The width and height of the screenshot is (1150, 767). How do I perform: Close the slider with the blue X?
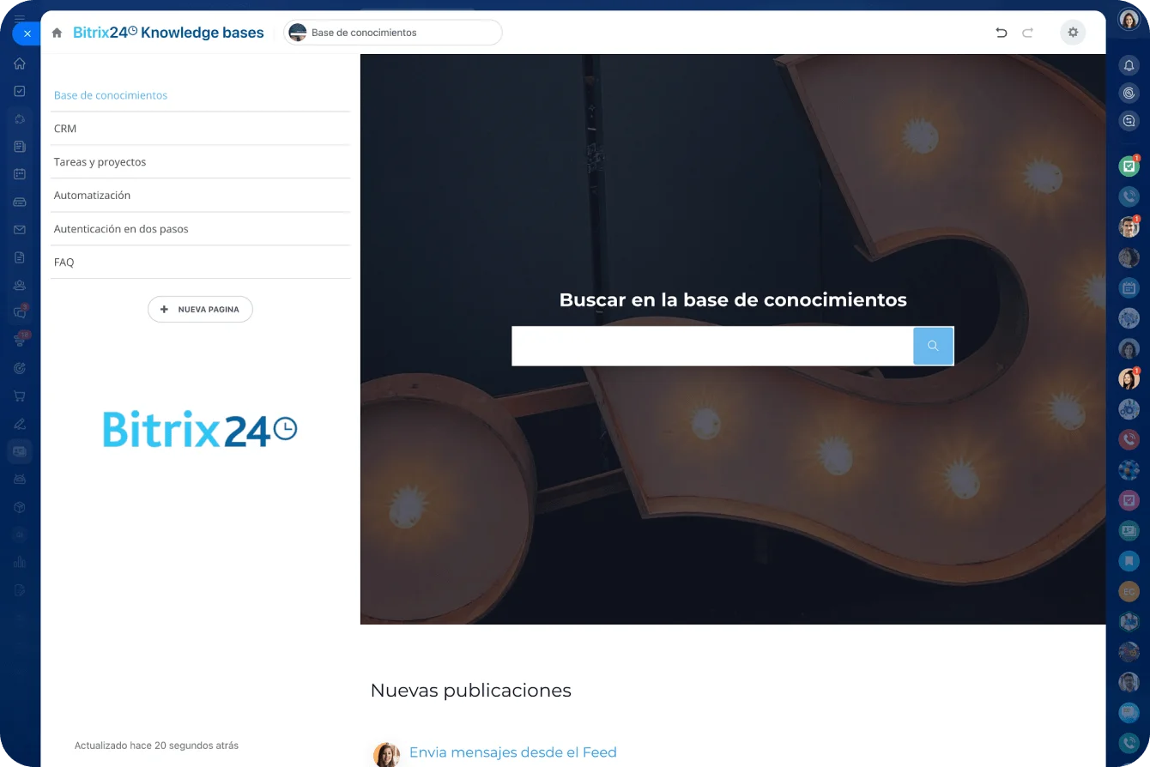(x=27, y=33)
